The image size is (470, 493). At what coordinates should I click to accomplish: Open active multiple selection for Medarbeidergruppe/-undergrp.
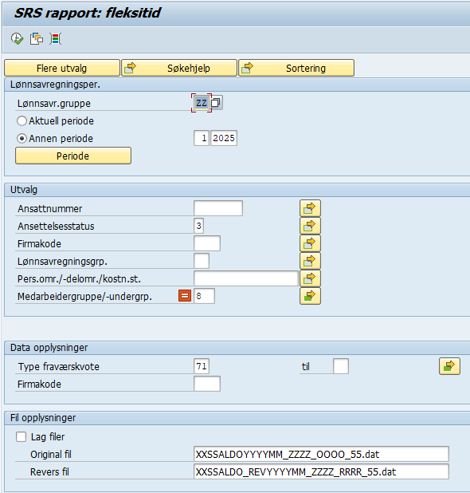click(310, 296)
